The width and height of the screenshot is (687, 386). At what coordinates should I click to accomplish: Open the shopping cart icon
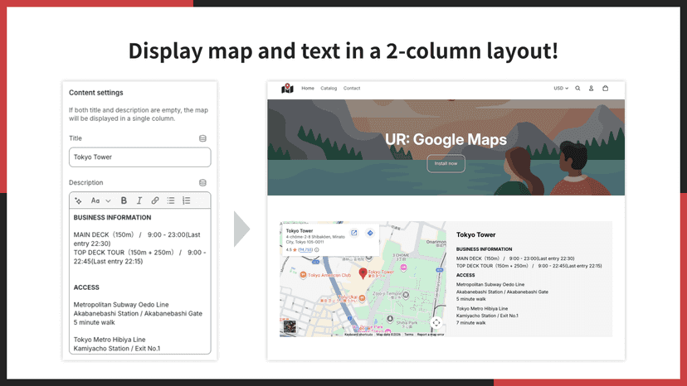click(606, 88)
